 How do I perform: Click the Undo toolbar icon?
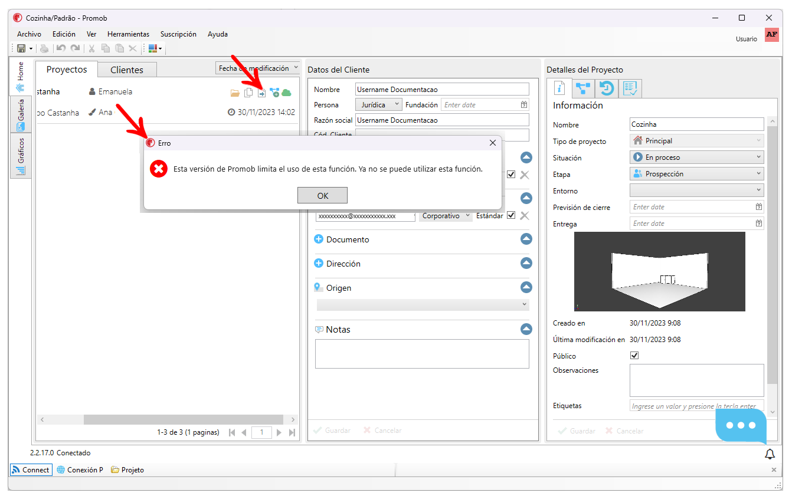61,48
